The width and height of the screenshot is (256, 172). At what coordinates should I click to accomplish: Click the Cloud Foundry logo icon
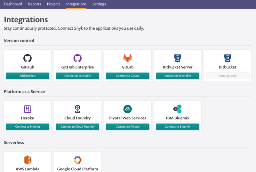[77, 109]
